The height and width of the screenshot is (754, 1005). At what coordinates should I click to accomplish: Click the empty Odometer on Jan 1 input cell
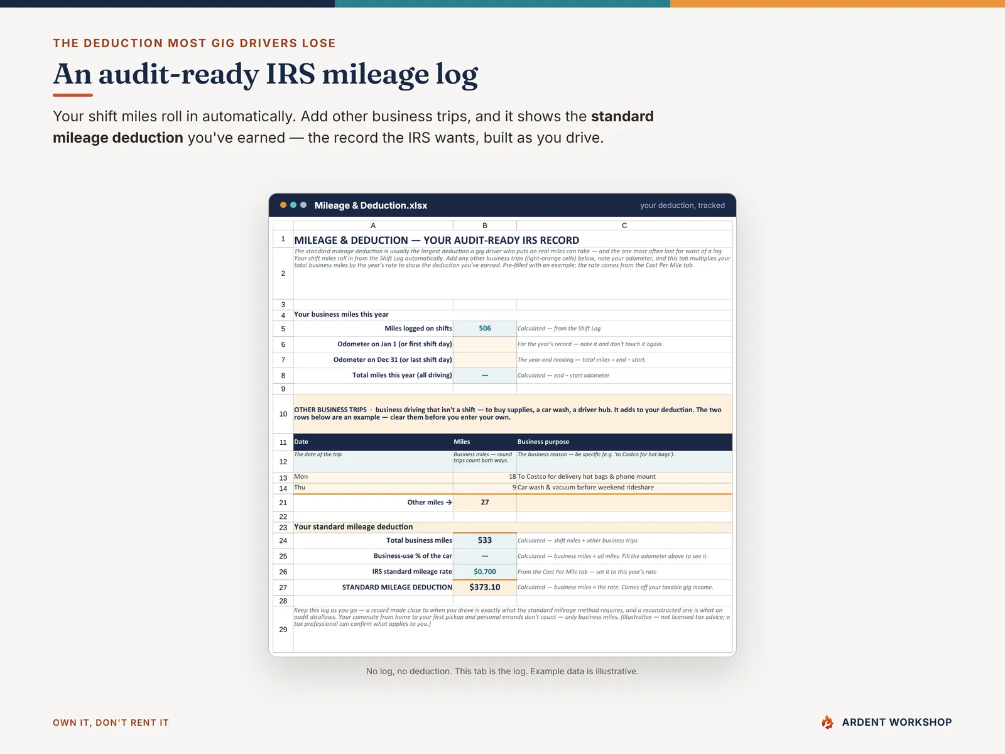tap(485, 344)
